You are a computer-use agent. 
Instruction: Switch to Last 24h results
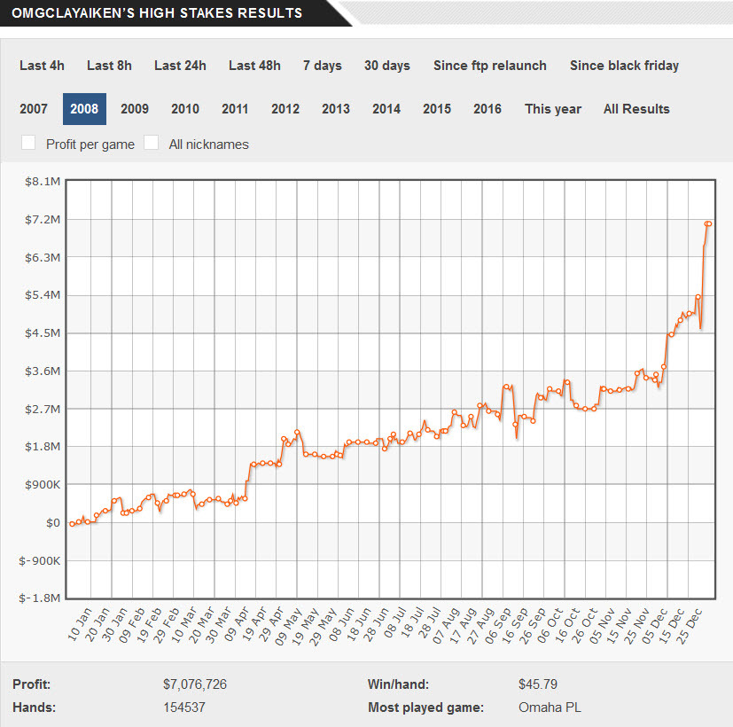(x=181, y=66)
